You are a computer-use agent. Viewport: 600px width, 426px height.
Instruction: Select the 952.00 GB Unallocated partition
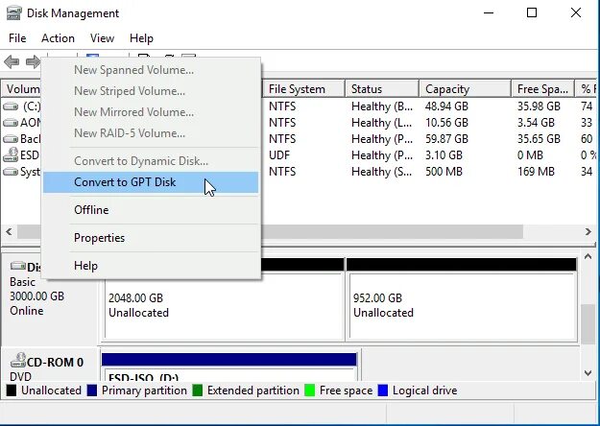coord(462,299)
